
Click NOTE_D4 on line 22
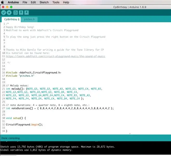[59, 92]
